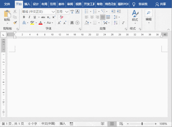Screen dimensions: 172x127
Task: Click show/hide paragraph marks icon
Action: pos(123,23)
